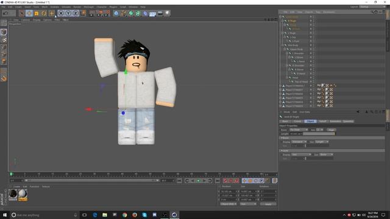Screen dimensions: 390x219
Task: Collapse the R Shoulder tree node
Action: click(287, 65)
